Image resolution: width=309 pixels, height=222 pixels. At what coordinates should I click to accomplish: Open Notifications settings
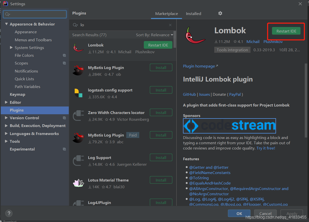click(26, 71)
